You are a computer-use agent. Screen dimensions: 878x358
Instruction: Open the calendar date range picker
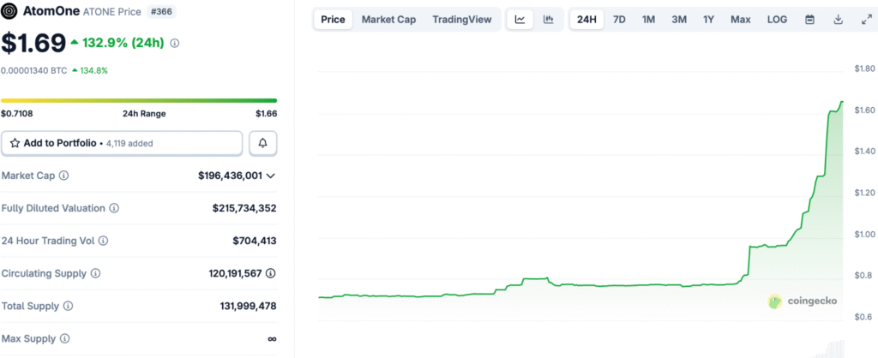809,19
